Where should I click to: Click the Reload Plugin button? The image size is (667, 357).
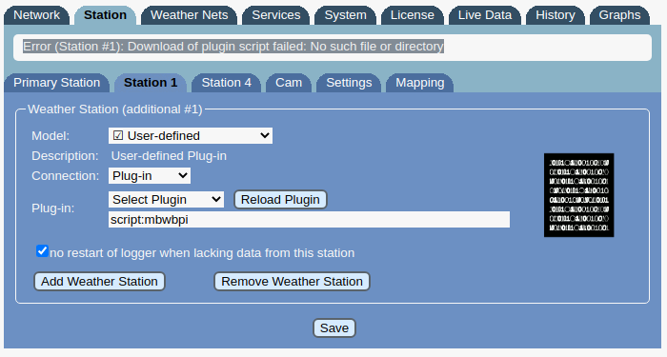coord(280,199)
